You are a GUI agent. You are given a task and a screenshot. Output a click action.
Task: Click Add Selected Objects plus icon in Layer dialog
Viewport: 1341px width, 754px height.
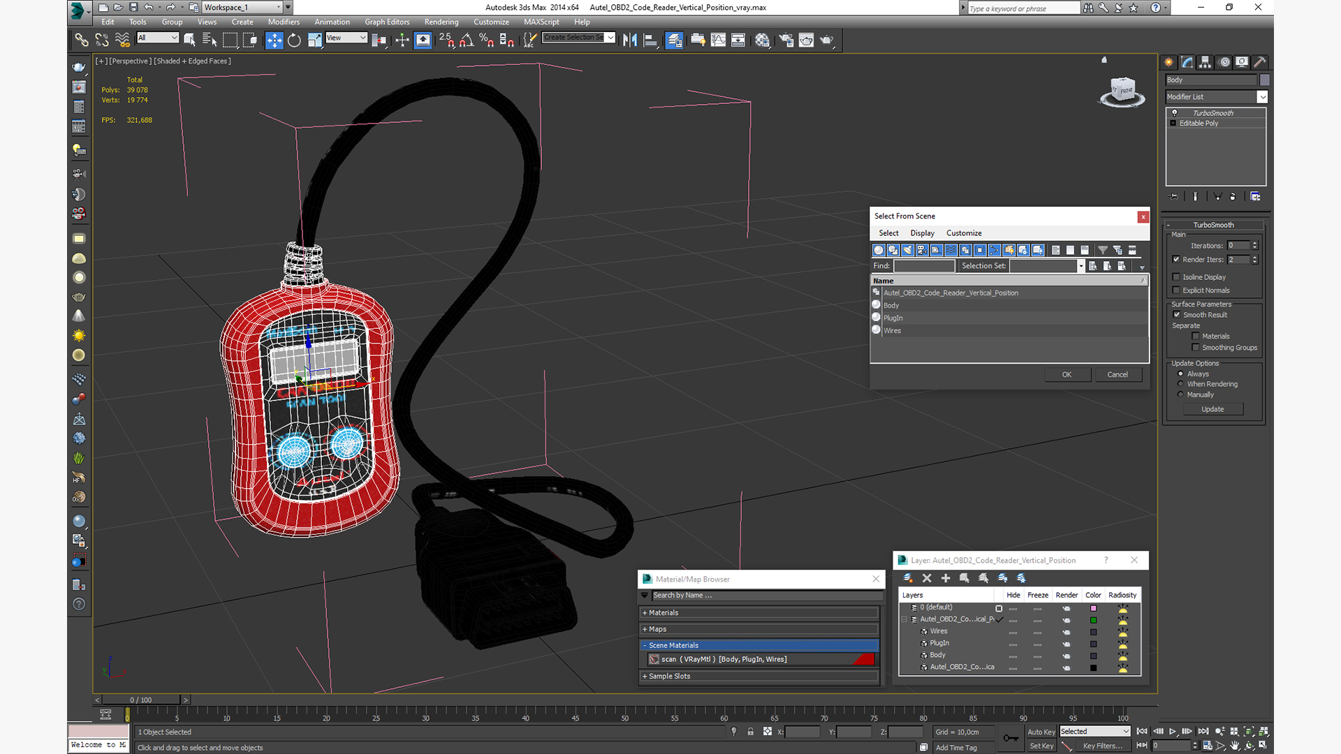pos(946,578)
